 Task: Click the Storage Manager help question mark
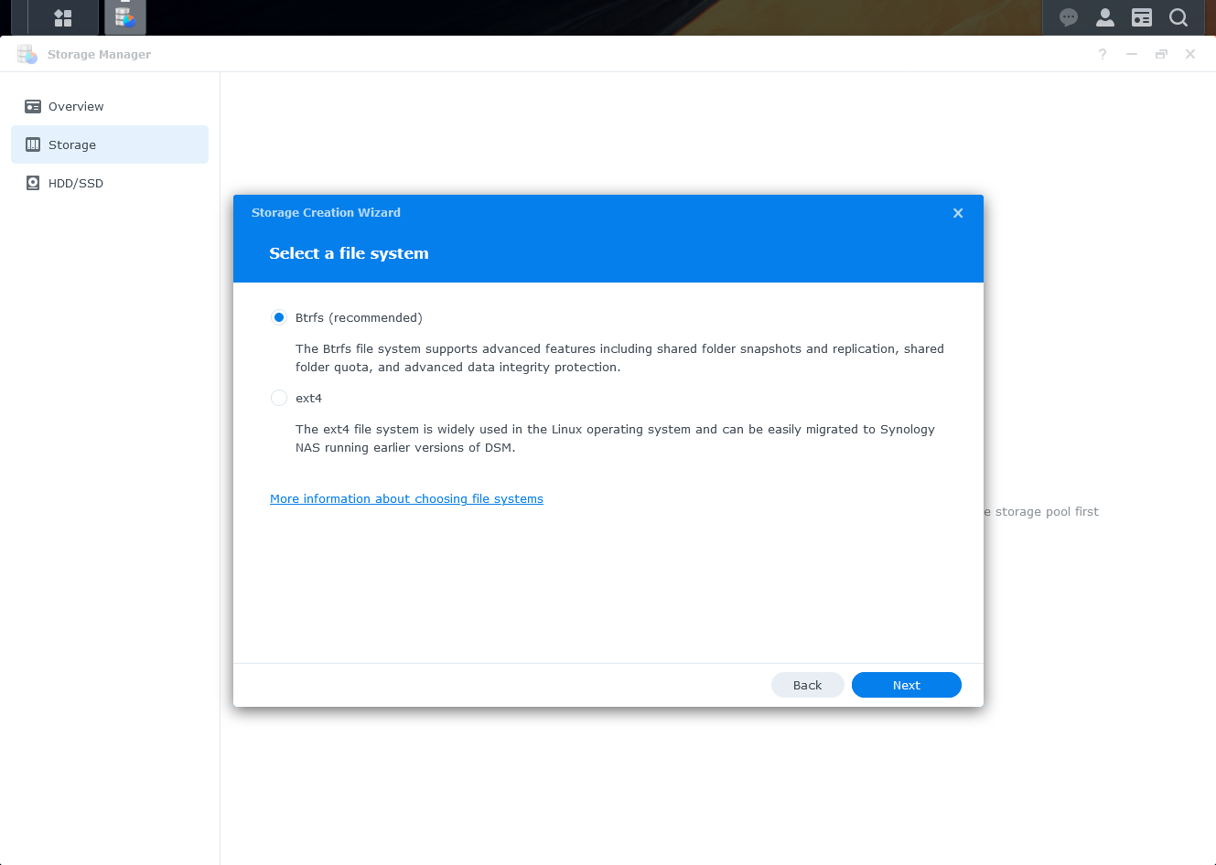1103,55
